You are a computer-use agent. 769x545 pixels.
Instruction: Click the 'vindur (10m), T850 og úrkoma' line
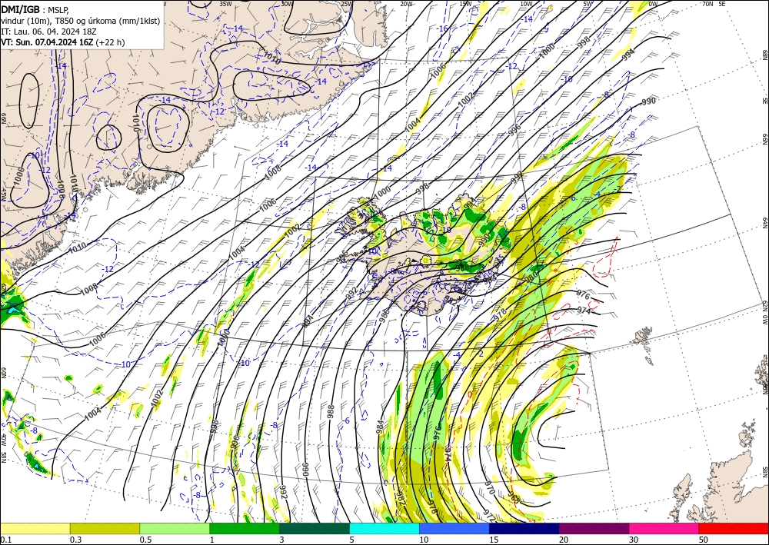[81, 21]
